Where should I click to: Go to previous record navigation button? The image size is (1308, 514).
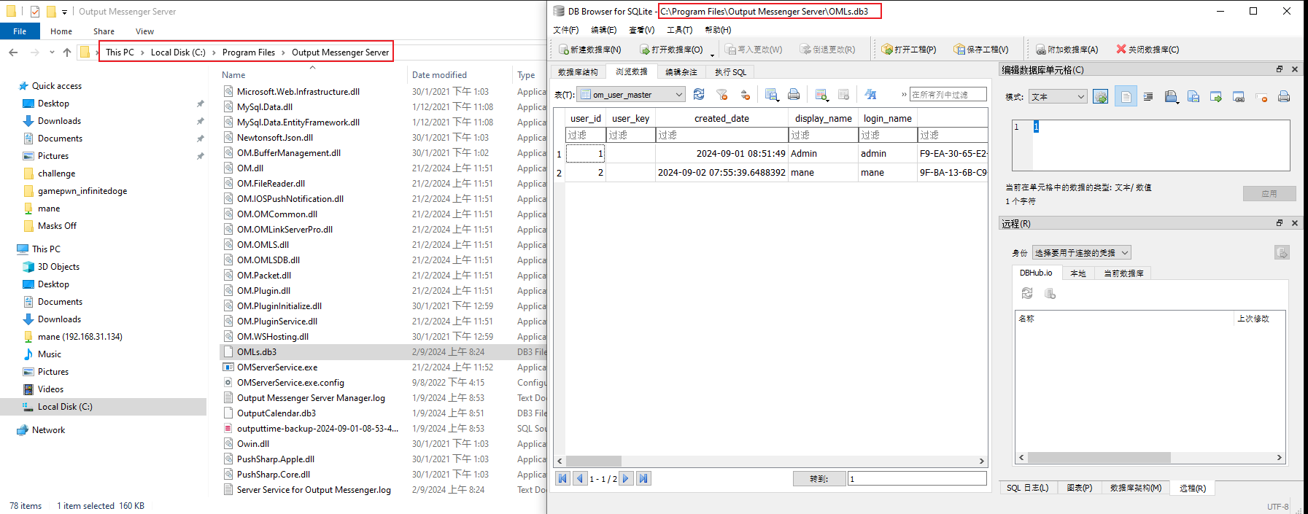[580, 478]
